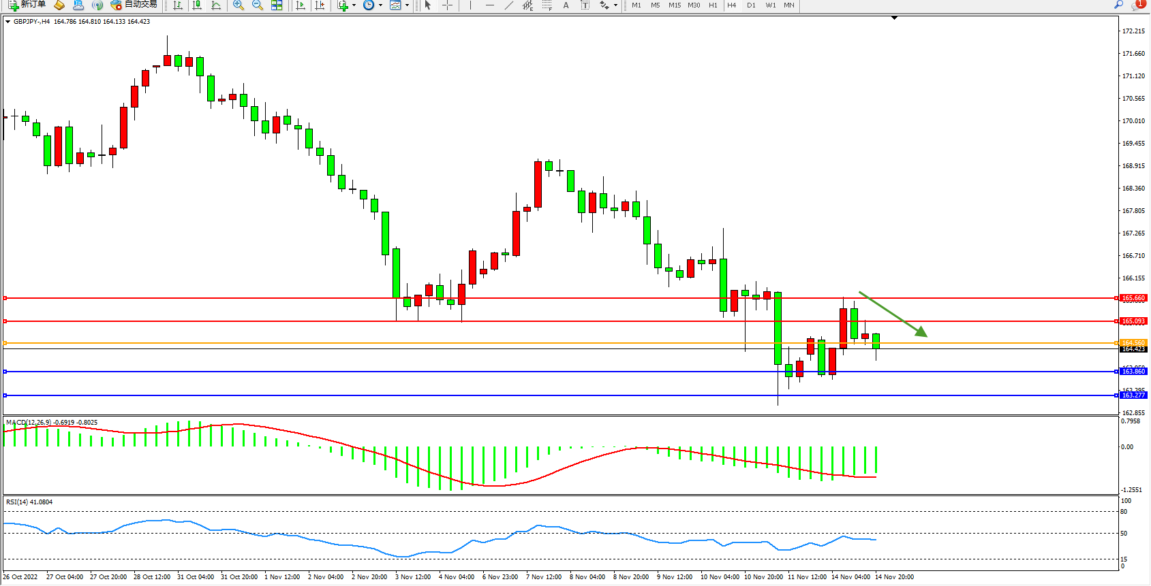
Task: Click the New Order (新订单) button
Action: pyautogui.click(x=27, y=5)
